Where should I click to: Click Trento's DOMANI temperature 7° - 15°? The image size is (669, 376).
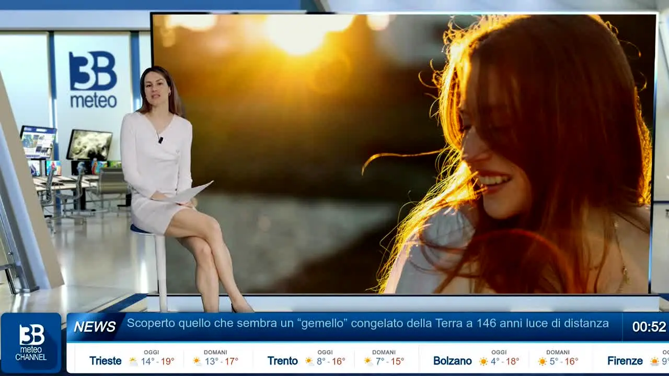coord(390,361)
